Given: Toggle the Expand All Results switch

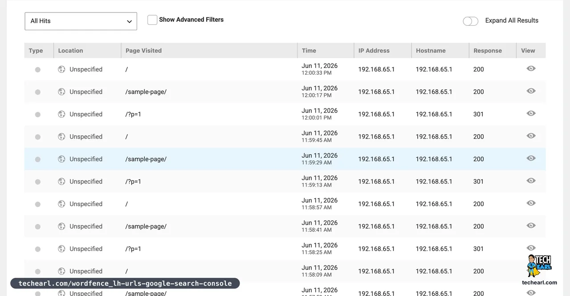Looking at the screenshot, I should click(x=470, y=21).
